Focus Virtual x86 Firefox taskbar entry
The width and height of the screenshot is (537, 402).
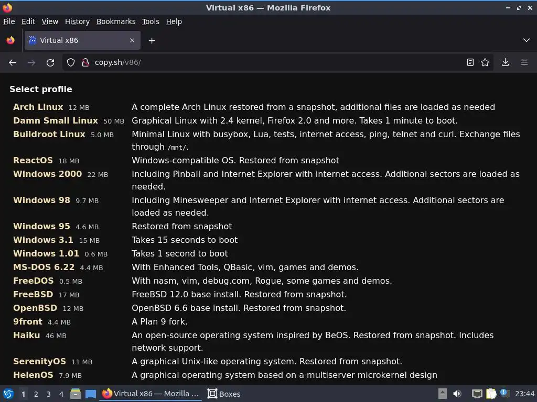point(151,394)
